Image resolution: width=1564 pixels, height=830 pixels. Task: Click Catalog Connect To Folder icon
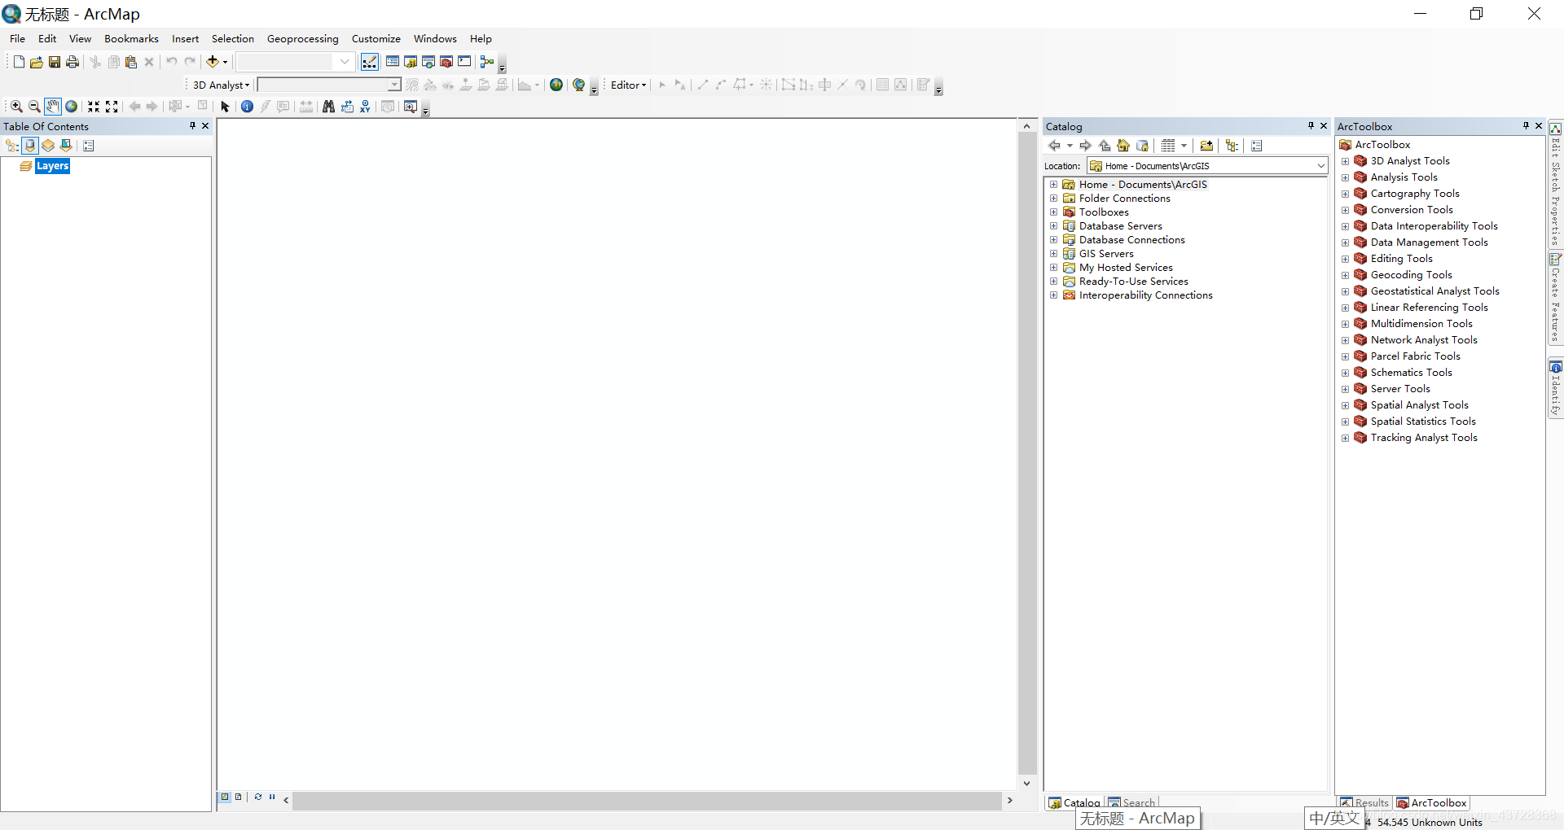(1206, 146)
